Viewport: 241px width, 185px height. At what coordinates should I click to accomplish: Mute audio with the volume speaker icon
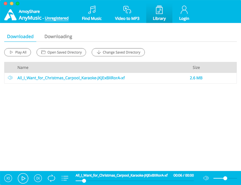[x=206, y=178]
